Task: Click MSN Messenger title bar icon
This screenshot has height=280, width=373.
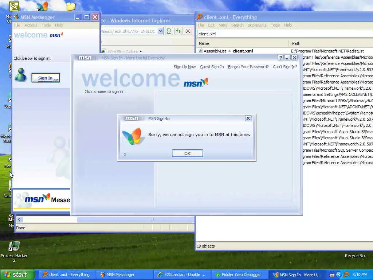Action: [x=16, y=17]
